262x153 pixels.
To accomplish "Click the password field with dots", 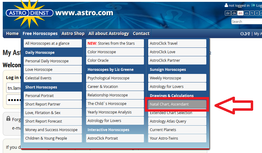I will 14,100.
